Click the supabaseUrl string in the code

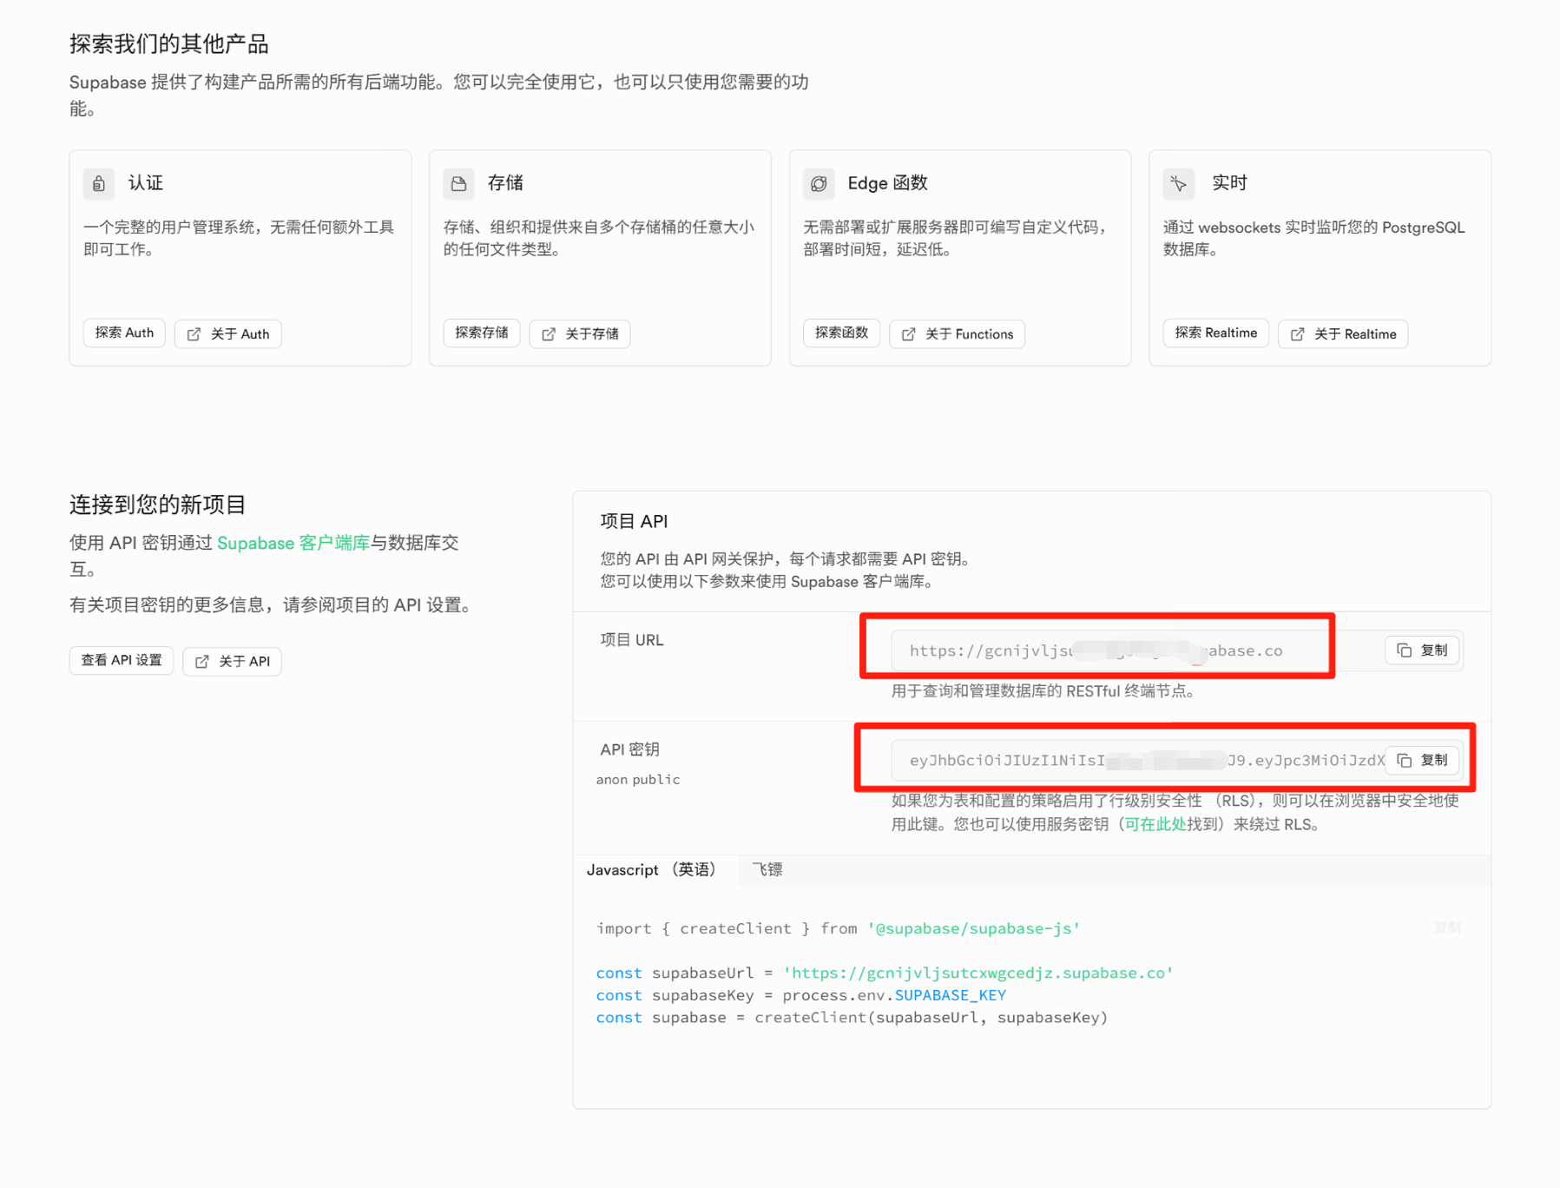[x=978, y=973]
